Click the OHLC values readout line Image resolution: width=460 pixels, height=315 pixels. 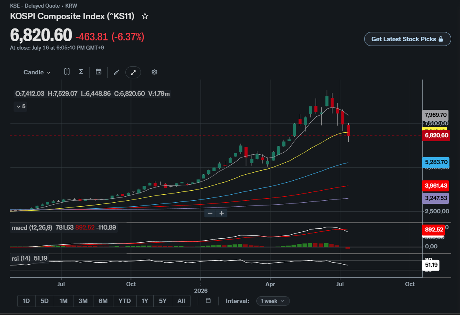[x=92, y=94]
